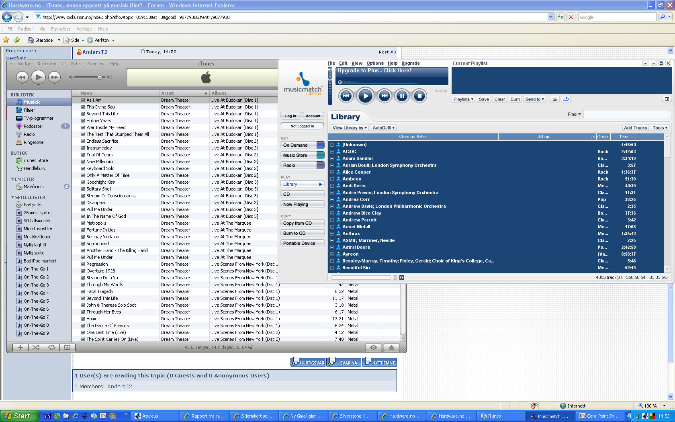Uncheck the 'Home' track checkbox
This screenshot has height=422, width=675.
point(83,319)
